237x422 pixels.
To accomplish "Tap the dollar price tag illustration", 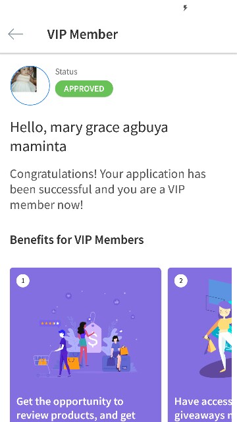I will coord(93,336).
